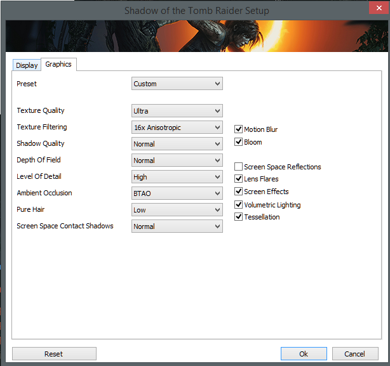Click the Shadow Quality label
390x366 pixels.
pyautogui.click(x=41, y=143)
